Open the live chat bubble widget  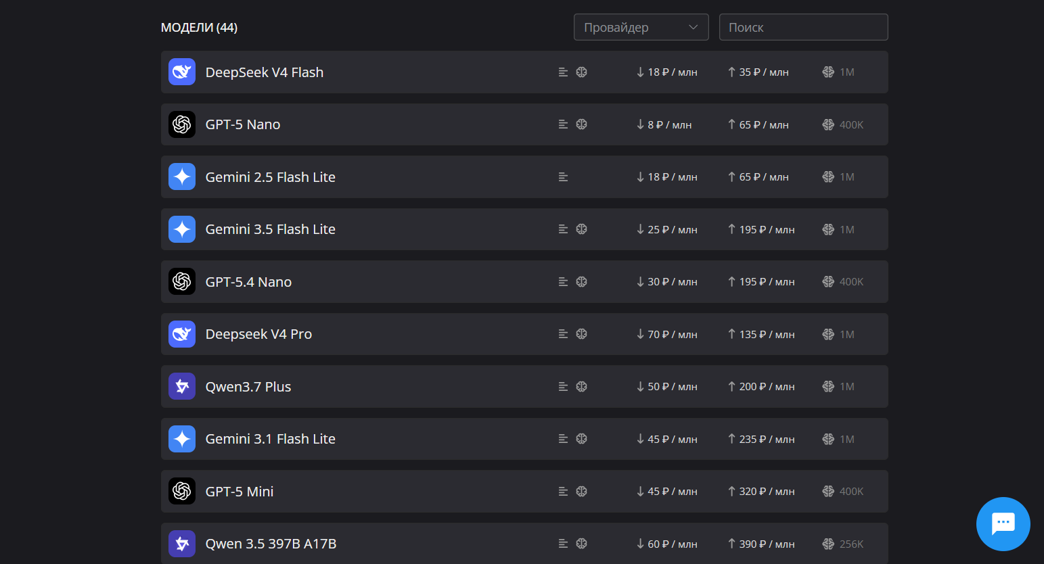click(x=1003, y=524)
